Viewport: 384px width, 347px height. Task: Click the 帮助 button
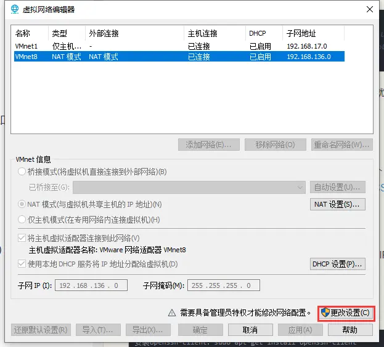tap(349, 330)
